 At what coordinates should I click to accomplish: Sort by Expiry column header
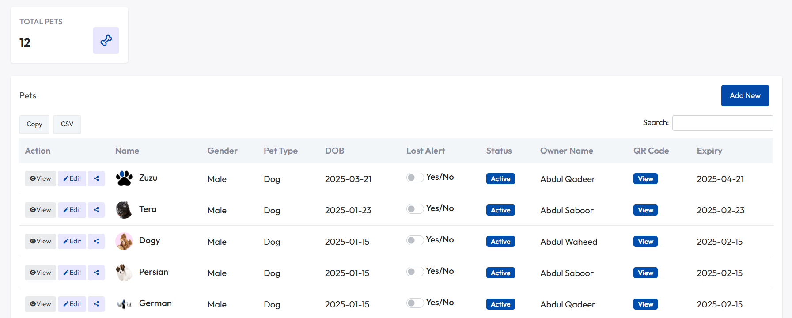(709, 151)
